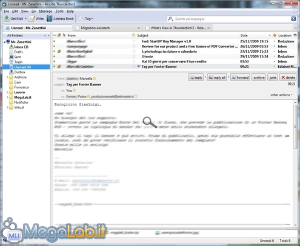This screenshot has width=300, height=246.
Task: Toggle star on the Utente message
Action: click(133, 56)
